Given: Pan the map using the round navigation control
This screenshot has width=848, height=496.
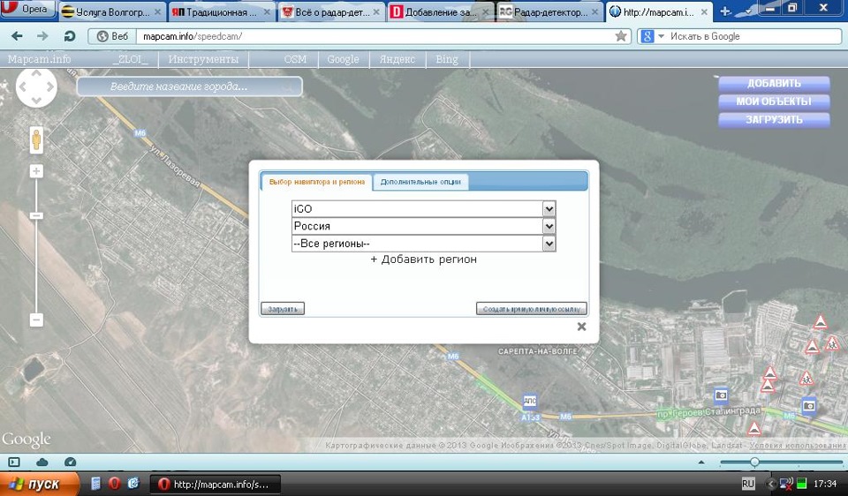Looking at the screenshot, I should pyautogui.click(x=36, y=86).
